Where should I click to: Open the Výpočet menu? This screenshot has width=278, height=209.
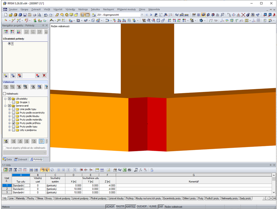58,10
